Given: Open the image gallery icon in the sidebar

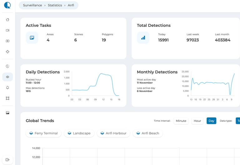Looking at the screenshot, I should pyautogui.click(x=7, y=113).
